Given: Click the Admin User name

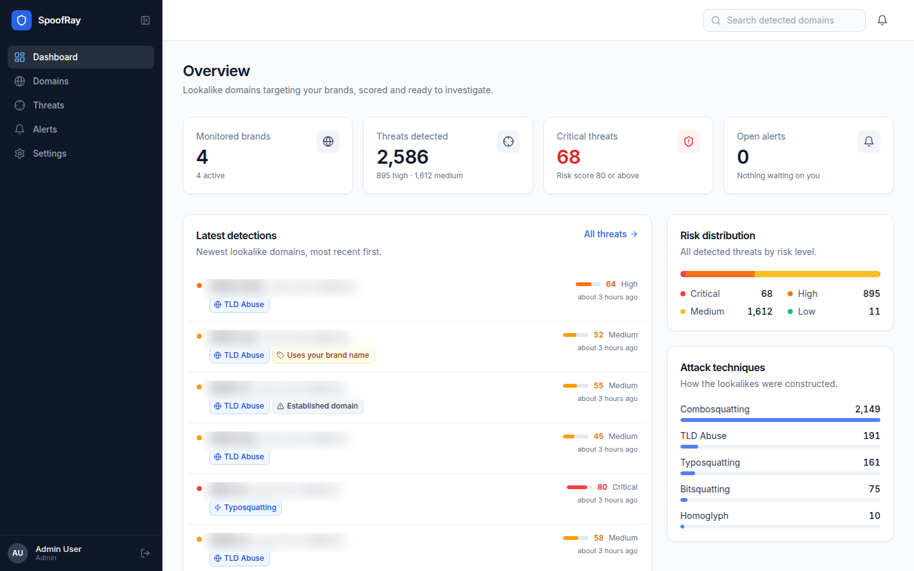Looking at the screenshot, I should pyautogui.click(x=58, y=549).
